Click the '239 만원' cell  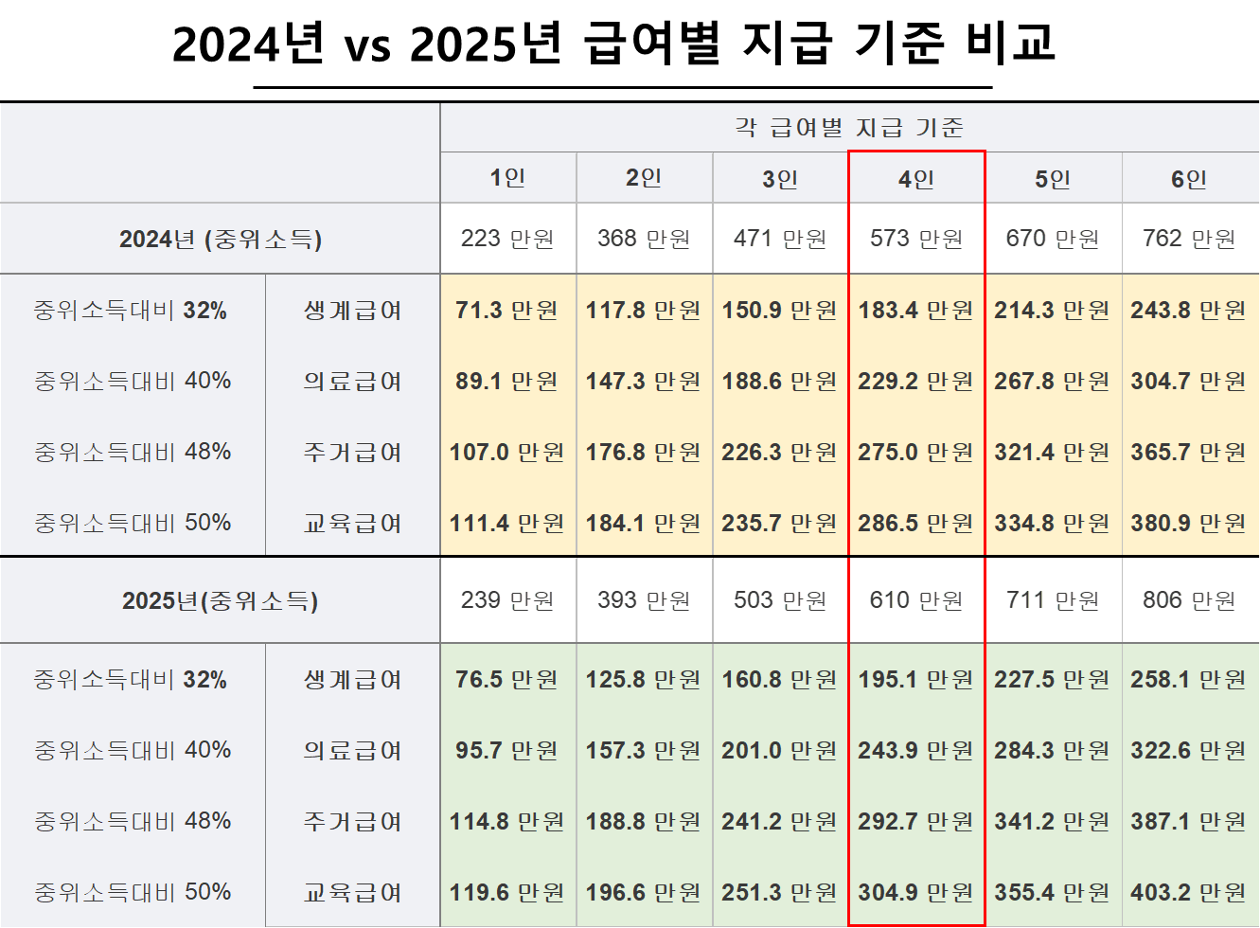pos(507,600)
